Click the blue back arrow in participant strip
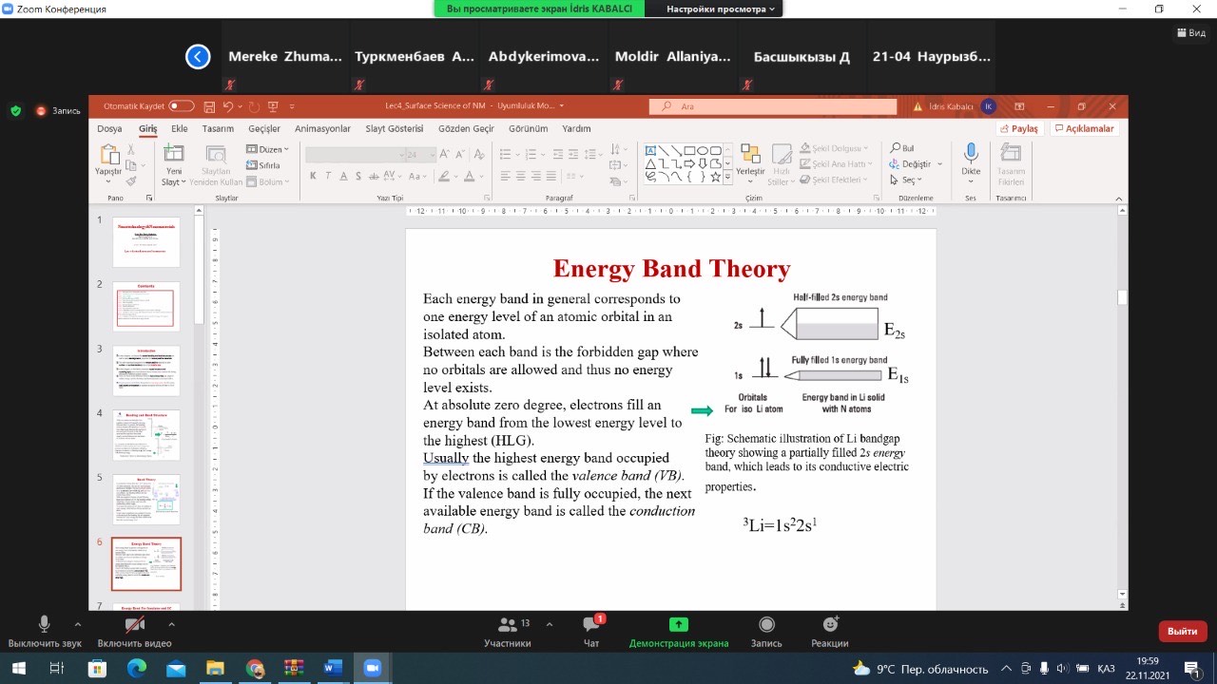The height and width of the screenshot is (684, 1217). [198, 57]
